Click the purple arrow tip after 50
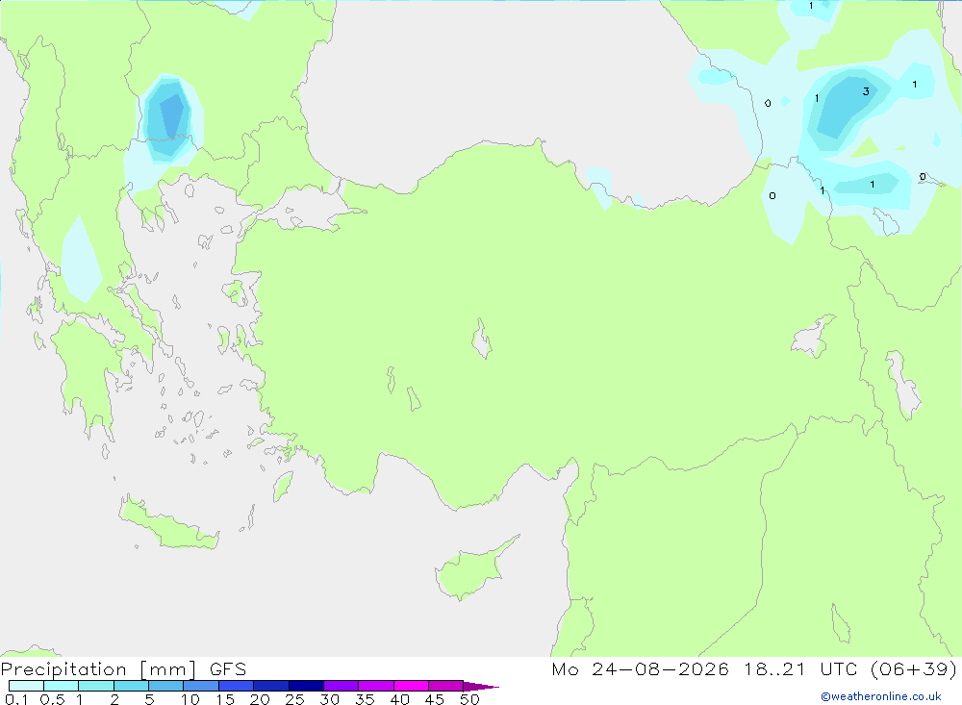This screenshot has height=705, width=962. pos(481,687)
